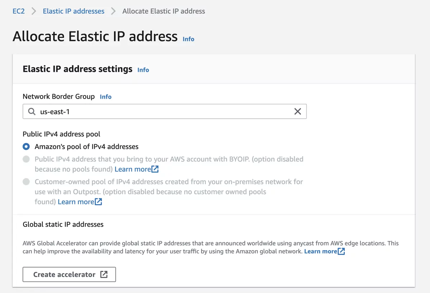Click Info next to Elastic IP address settings
This screenshot has height=293, width=430.
coord(143,70)
